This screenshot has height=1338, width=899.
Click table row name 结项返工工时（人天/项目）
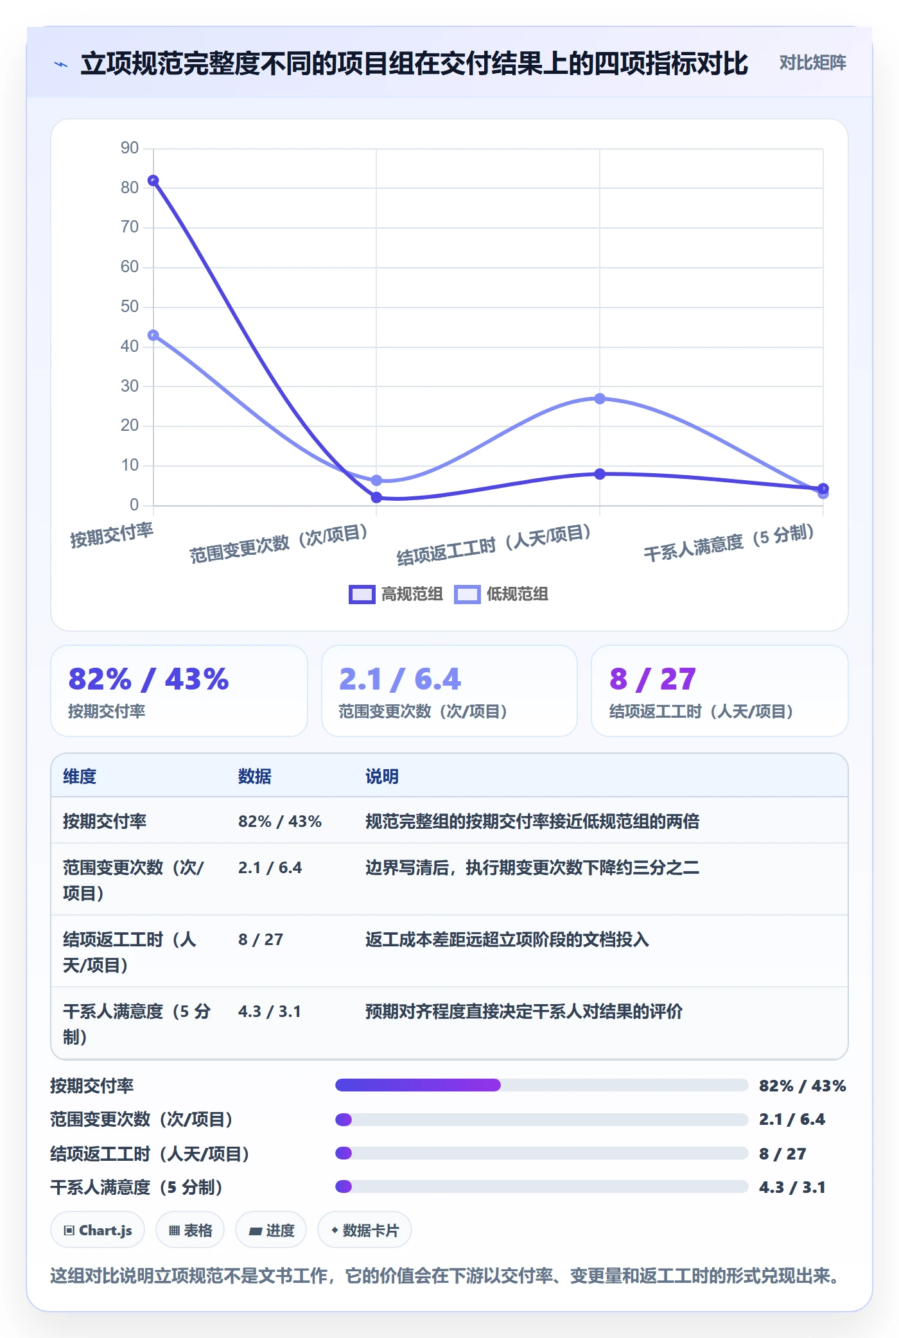click(x=130, y=952)
